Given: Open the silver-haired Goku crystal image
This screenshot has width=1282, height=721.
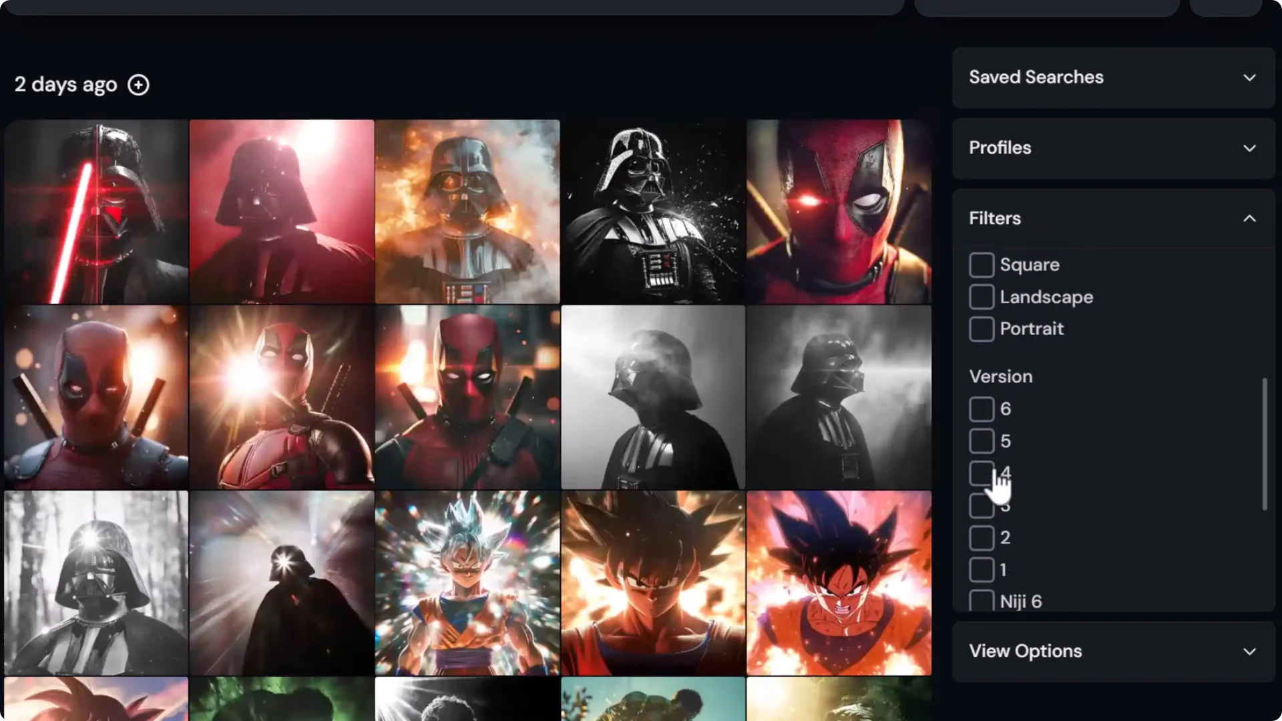Looking at the screenshot, I should point(467,583).
